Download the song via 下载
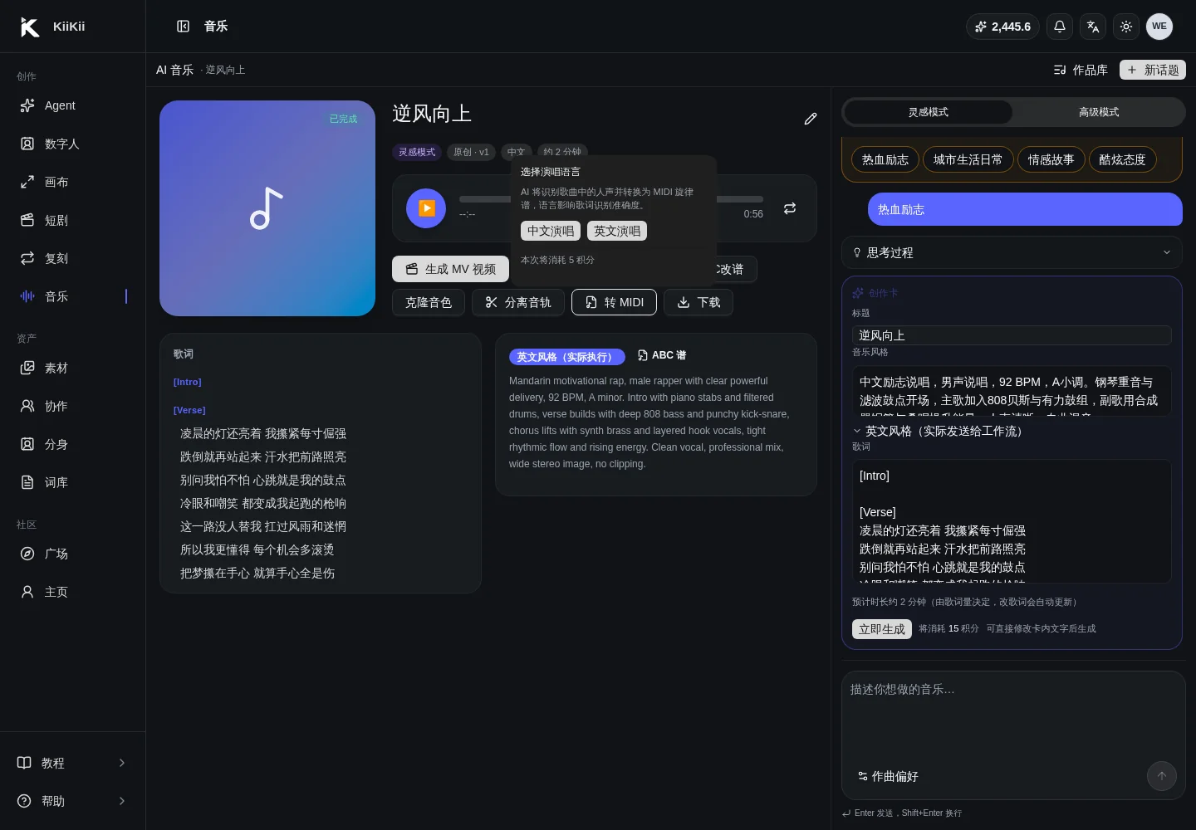 tap(698, 302)
